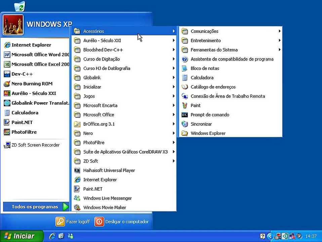The height and width of the screenshot is (242, 322).
Task: Open the Inicializar menu entry
Action: pyautogui.click(x=124, y=87)
